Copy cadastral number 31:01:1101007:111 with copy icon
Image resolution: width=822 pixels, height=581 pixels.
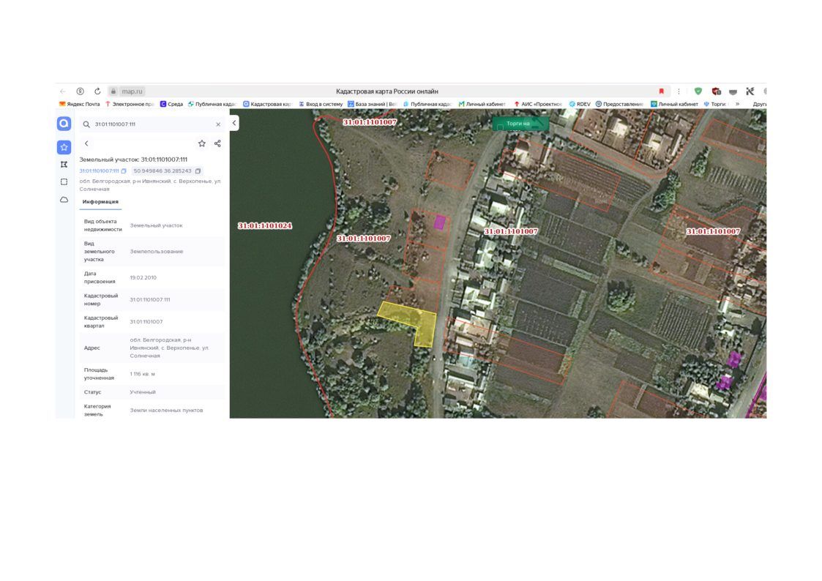[x=124, y=170]
